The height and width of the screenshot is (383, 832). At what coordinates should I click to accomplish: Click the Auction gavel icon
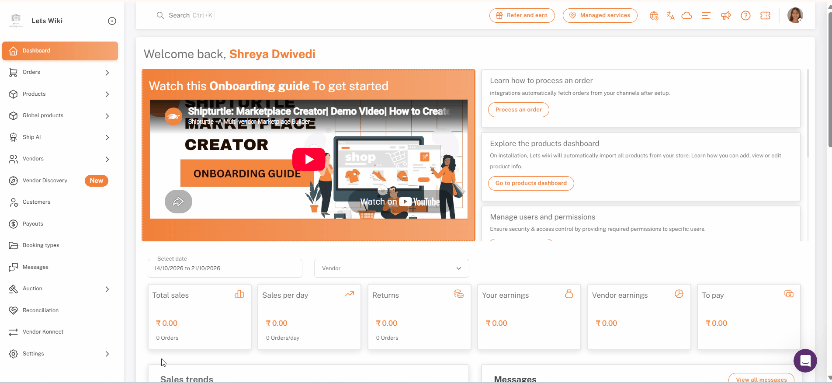click(x=14, y=289)
